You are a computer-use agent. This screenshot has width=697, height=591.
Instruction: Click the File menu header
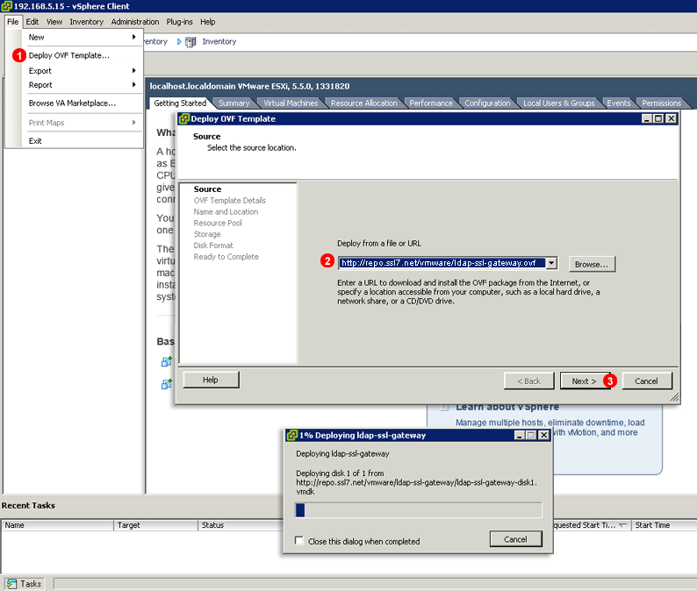(13, 22)
